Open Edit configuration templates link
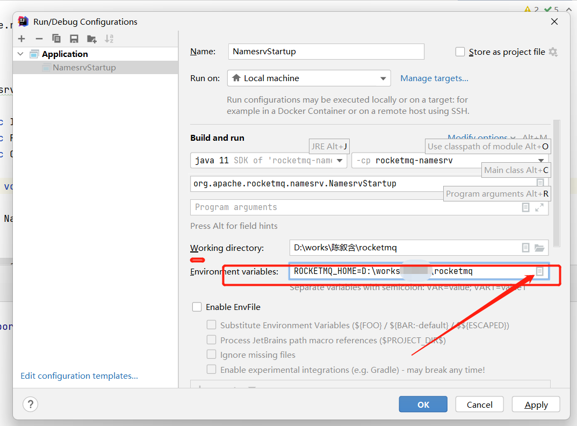 79,376
